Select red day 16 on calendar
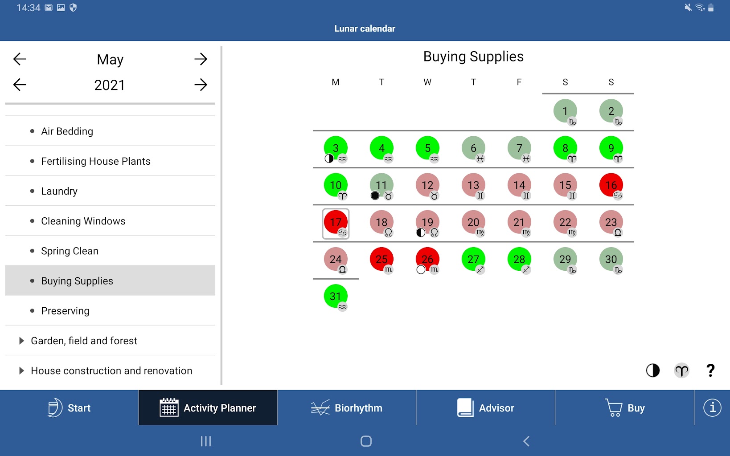The image size is (730, 456). [x=611, y=185]
